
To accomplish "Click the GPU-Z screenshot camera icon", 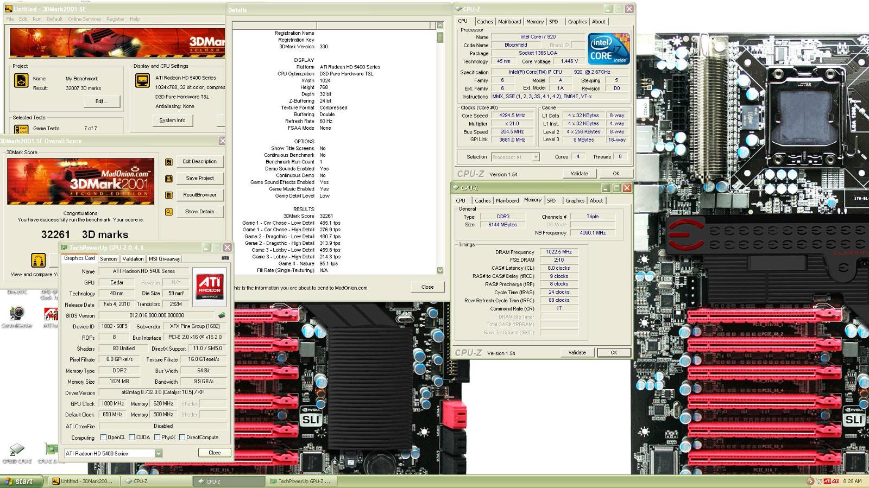I will tap(225, 258).
